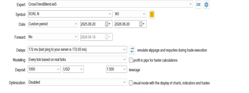Click the 'Date:' label
This screenshot has height=93, width=249.
[x=22, y=25]
